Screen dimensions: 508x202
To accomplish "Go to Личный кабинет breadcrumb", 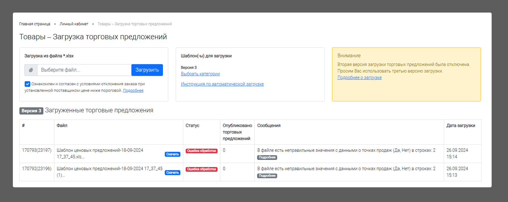I will [74, 24].
